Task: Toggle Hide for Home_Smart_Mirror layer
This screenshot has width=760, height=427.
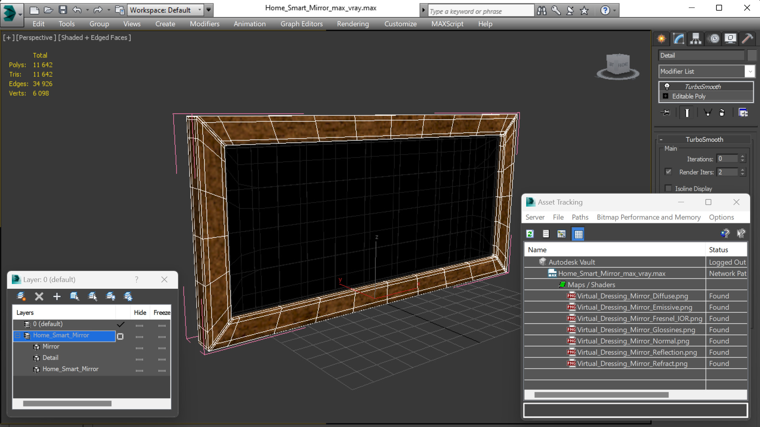Action: (139, 337)
